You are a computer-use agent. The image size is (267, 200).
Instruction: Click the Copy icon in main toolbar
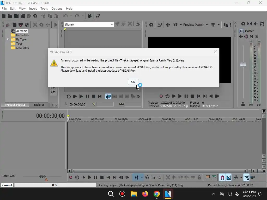point(50,16)
